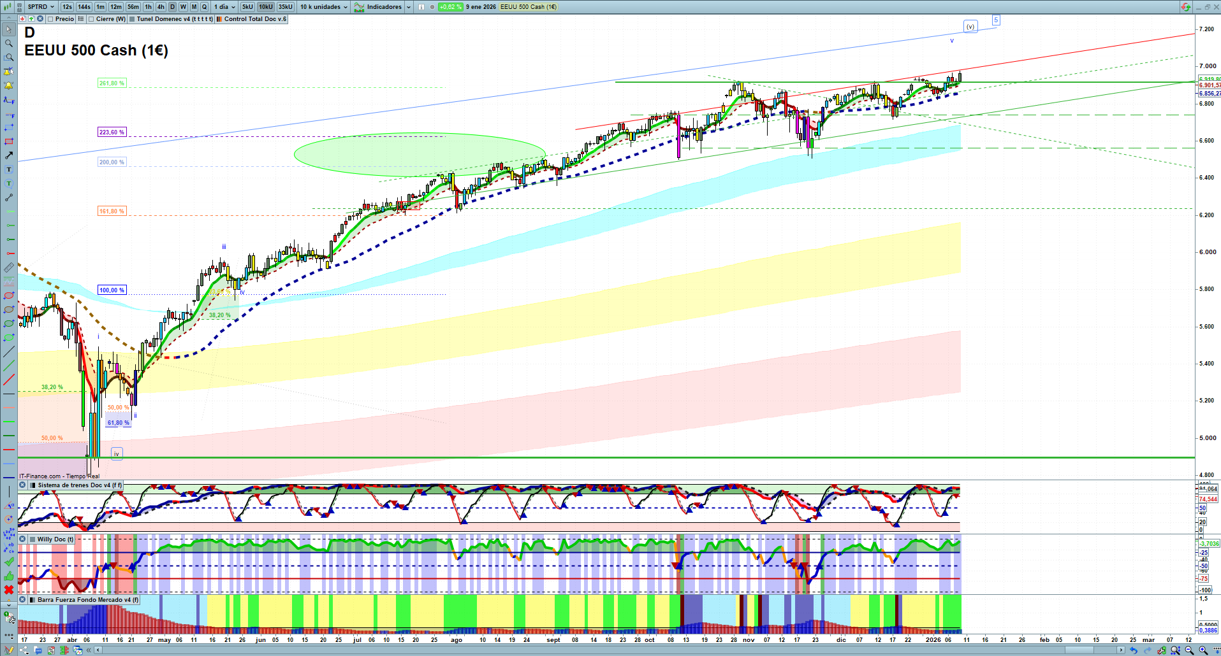The image size is (1221, 656).
Task: Select the alert bell with cursor tool
Action: [9, 71]
